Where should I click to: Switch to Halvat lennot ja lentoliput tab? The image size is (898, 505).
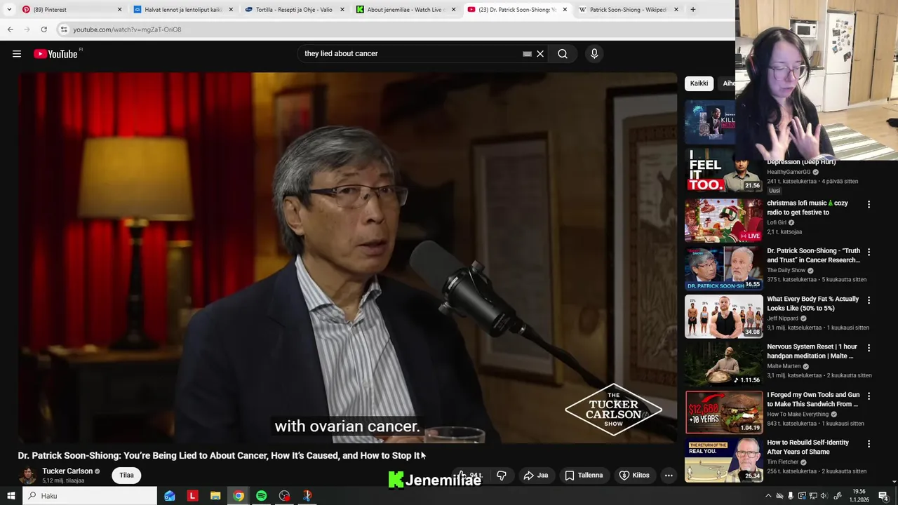click(182, 10)
